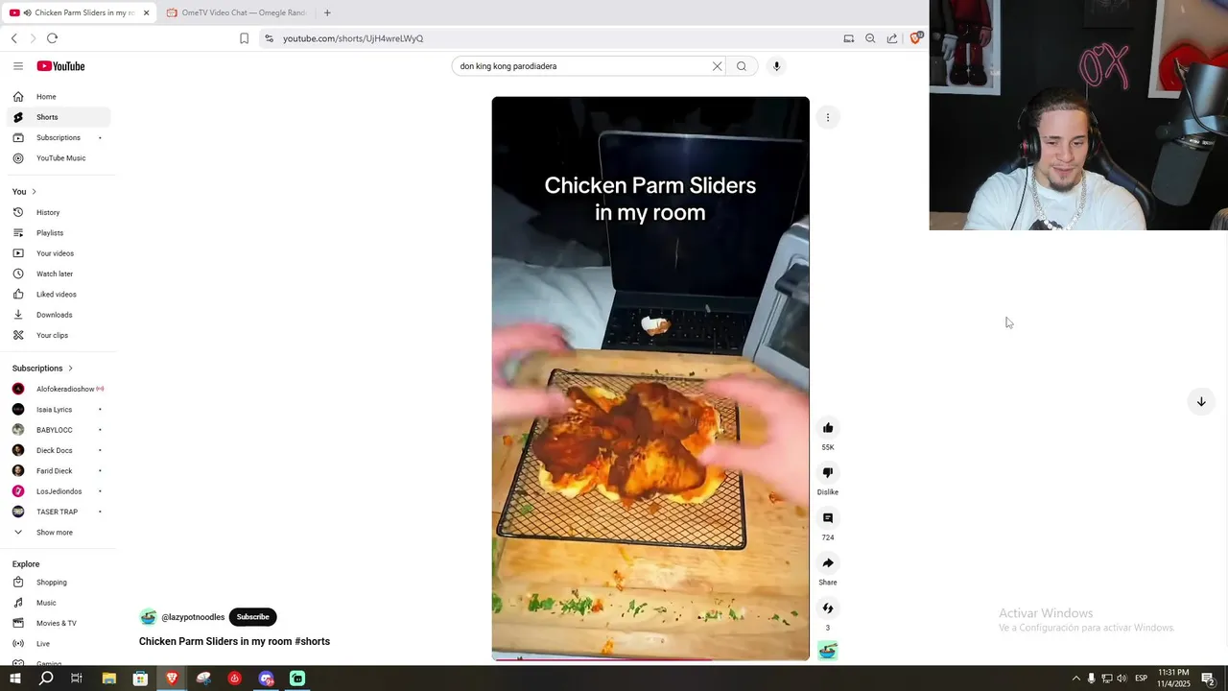This screenshot has width=1228, height=691.
Task: Open a new browser tab
Action: pyautogui.click(x=327, y=12)
